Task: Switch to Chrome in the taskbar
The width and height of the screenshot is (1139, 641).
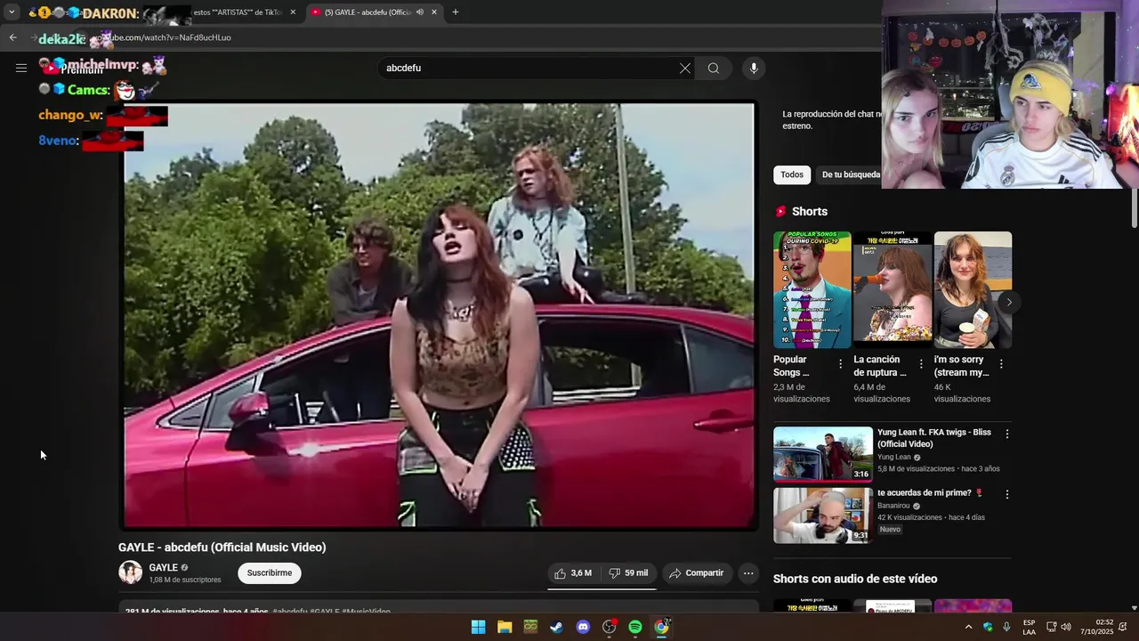Action: 662,627
